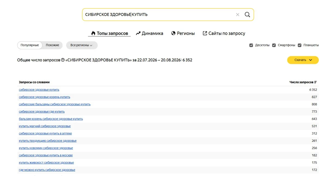Open link сибирское здоровье корень купить
327x176 pixels.
click(x=44, y=97)
